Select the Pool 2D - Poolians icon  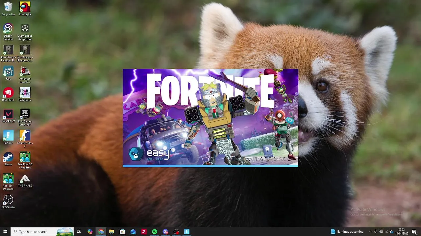(x=8, y=182)
